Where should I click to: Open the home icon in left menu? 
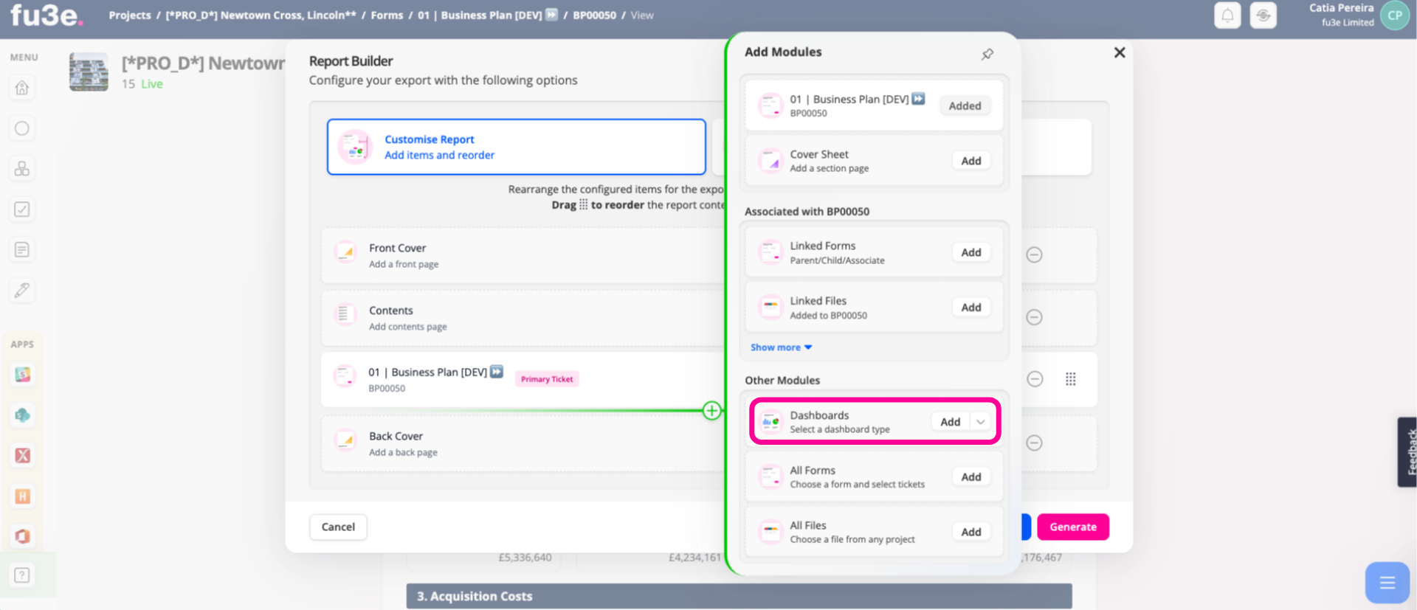coord(22,88)
